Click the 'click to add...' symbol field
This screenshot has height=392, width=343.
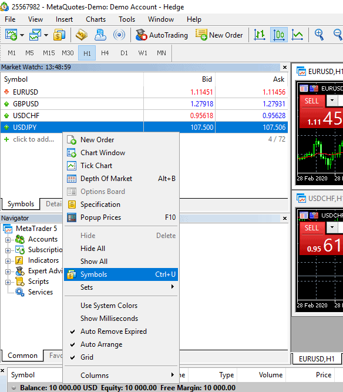click(33, 139)
